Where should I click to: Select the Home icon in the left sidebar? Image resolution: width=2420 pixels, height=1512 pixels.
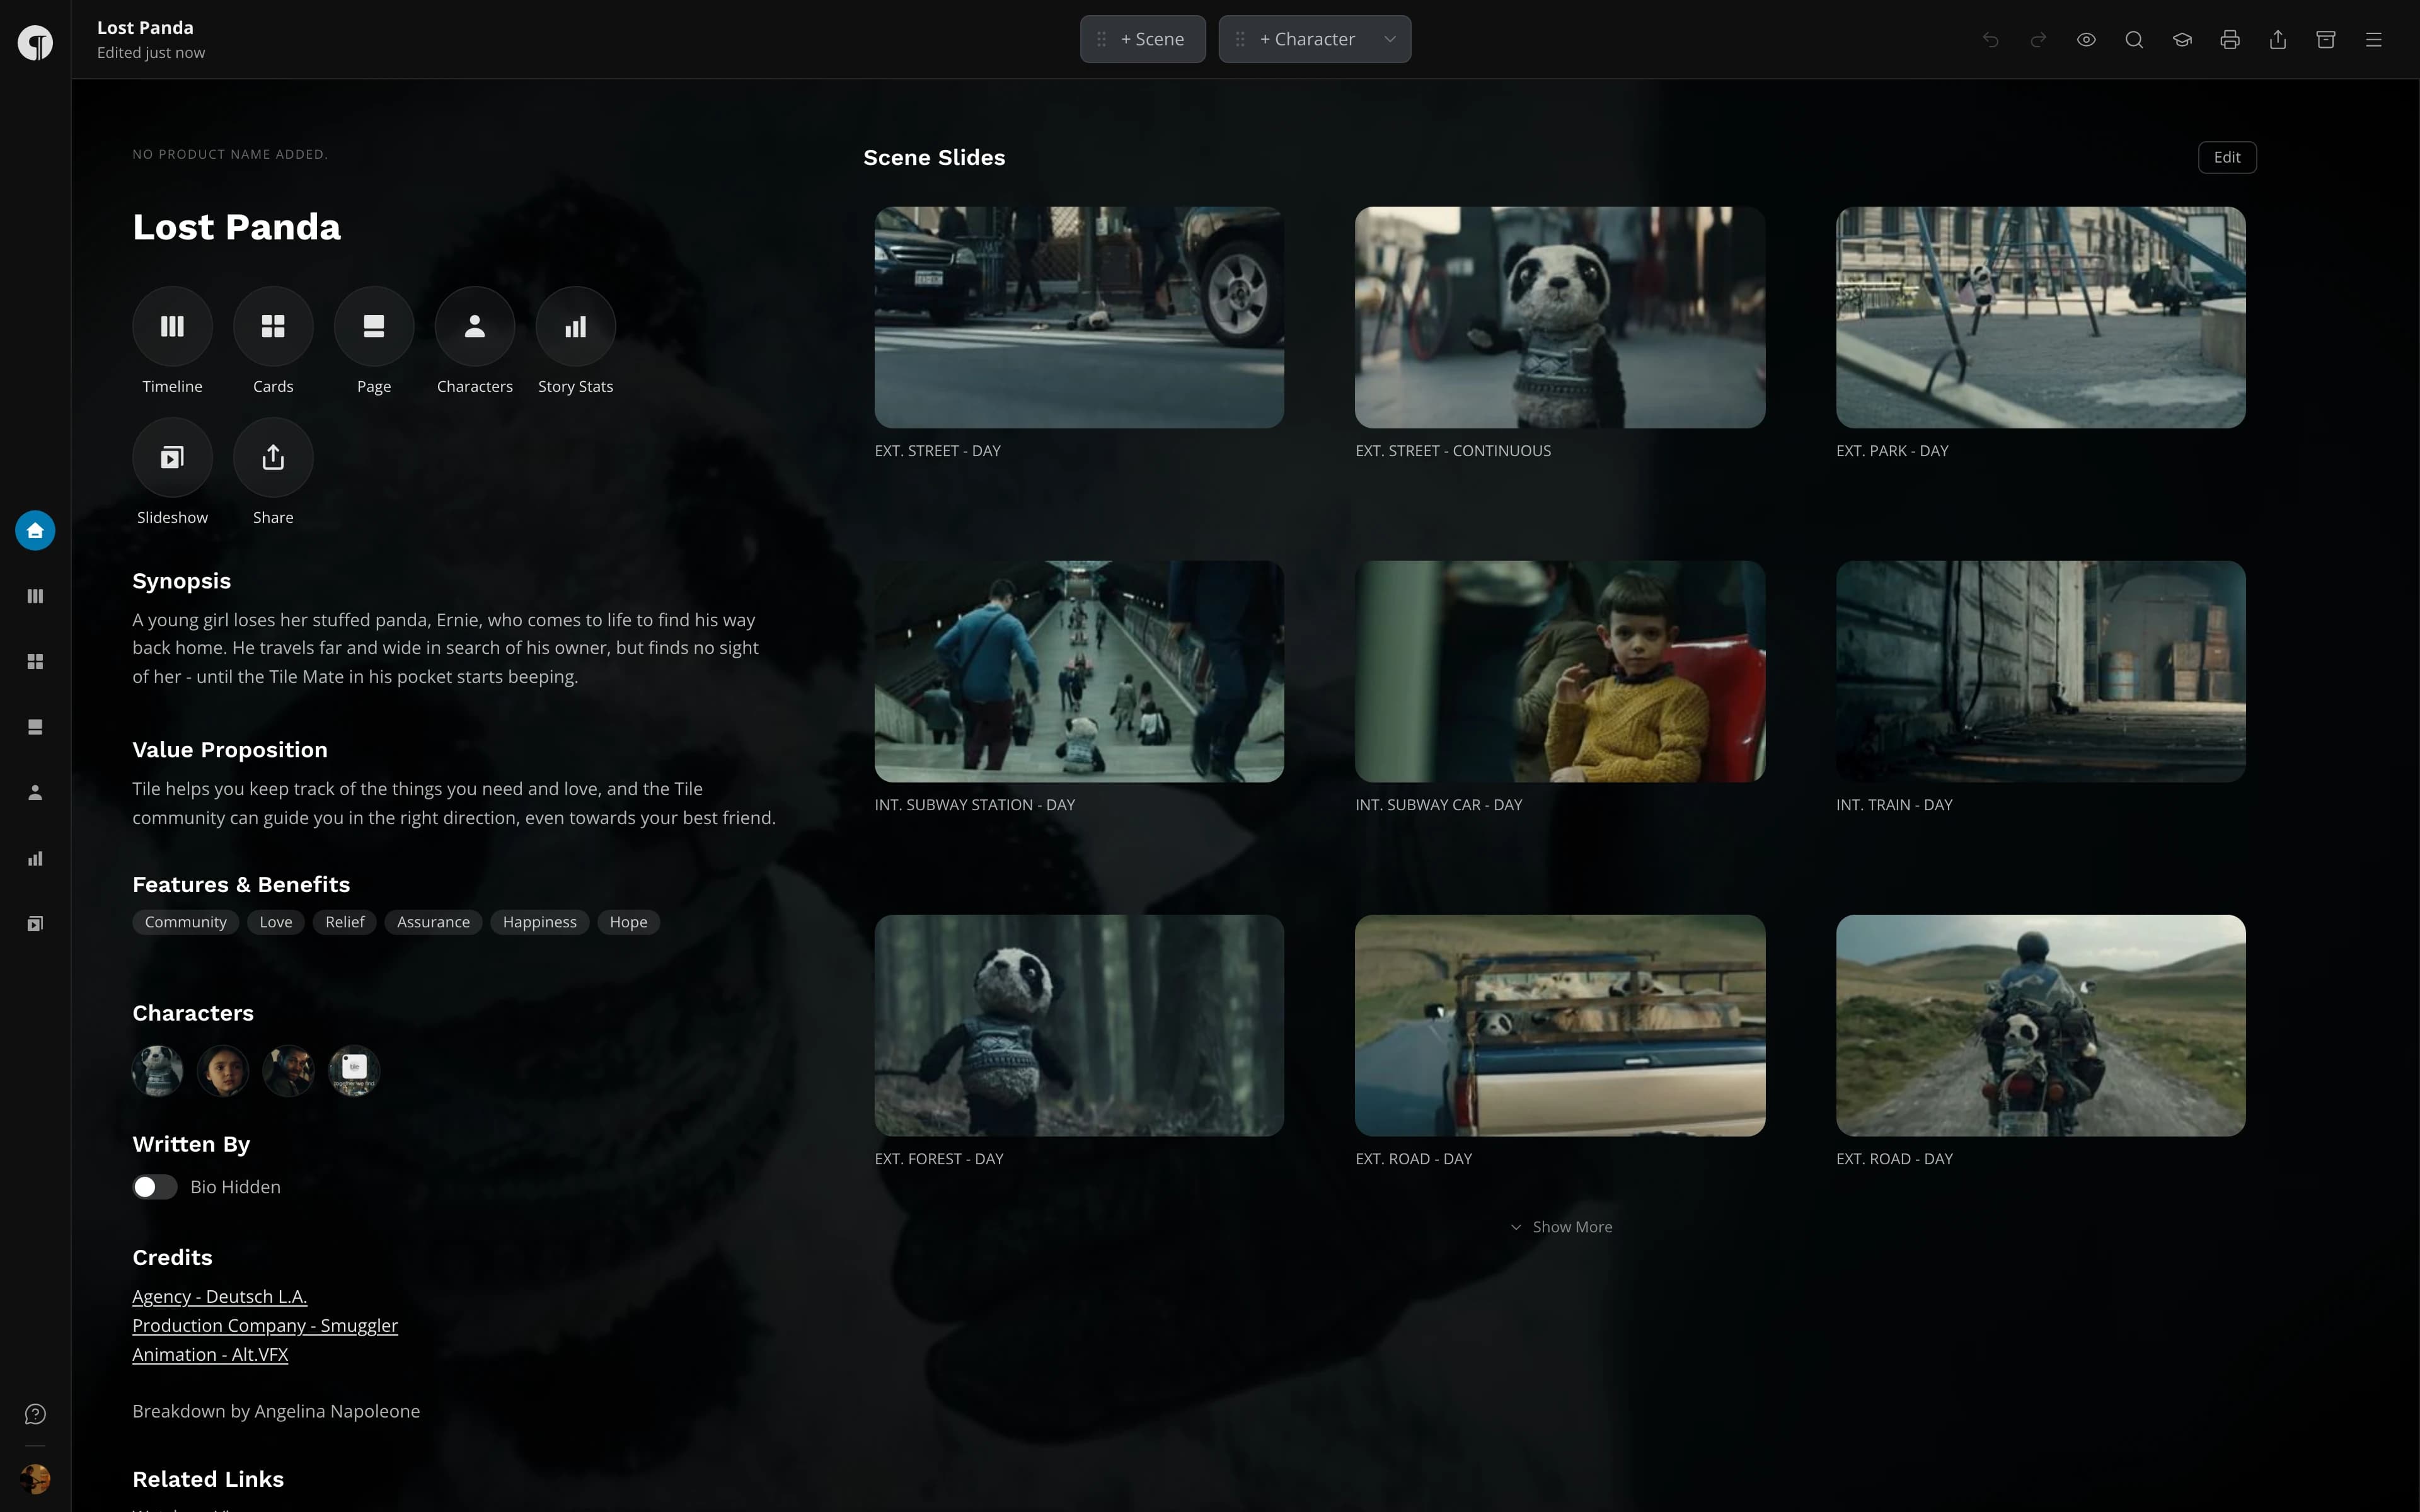tap(35, 530)
